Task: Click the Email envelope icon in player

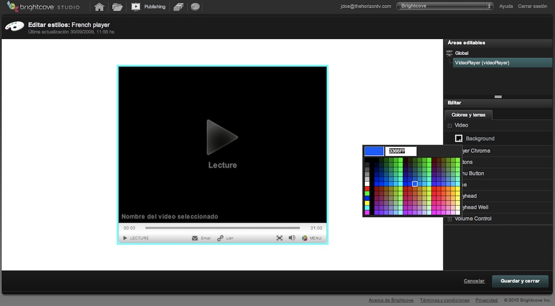Action: tap(195, 238)
